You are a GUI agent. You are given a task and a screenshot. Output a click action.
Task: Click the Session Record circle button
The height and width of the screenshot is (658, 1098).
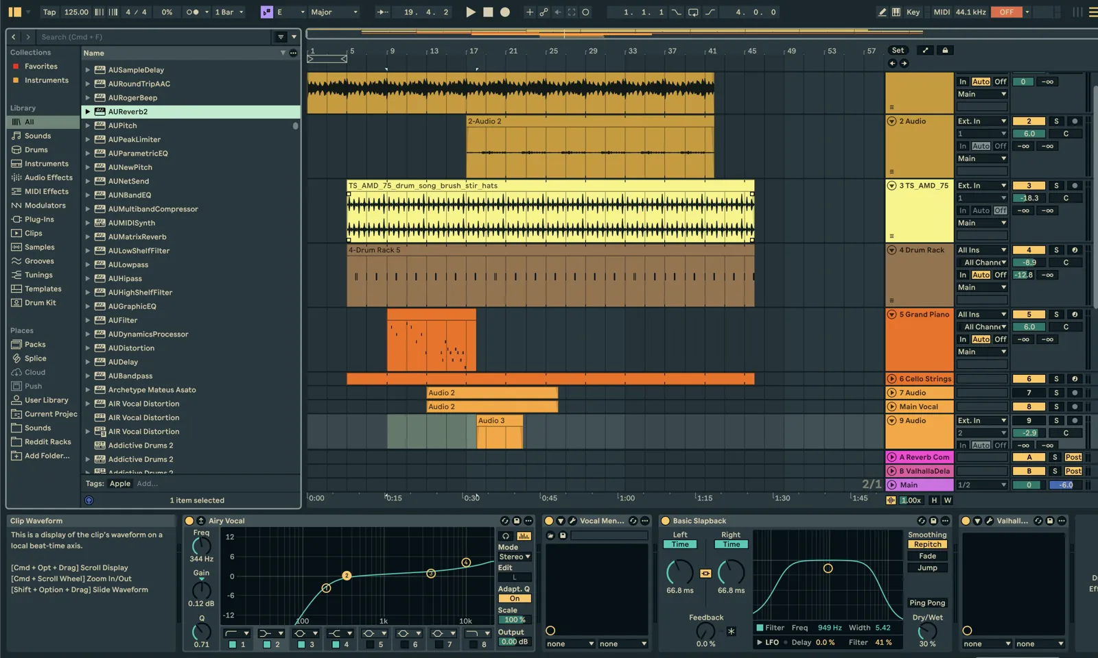pos(585,12)
